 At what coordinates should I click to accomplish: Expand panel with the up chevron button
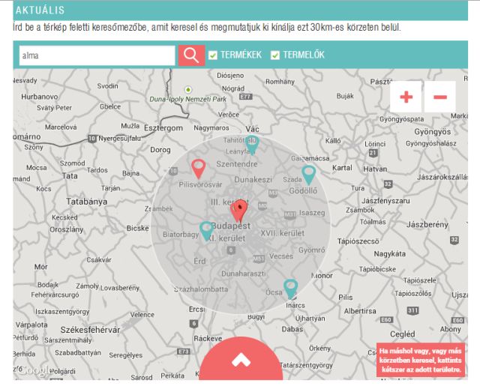point(241,361)
